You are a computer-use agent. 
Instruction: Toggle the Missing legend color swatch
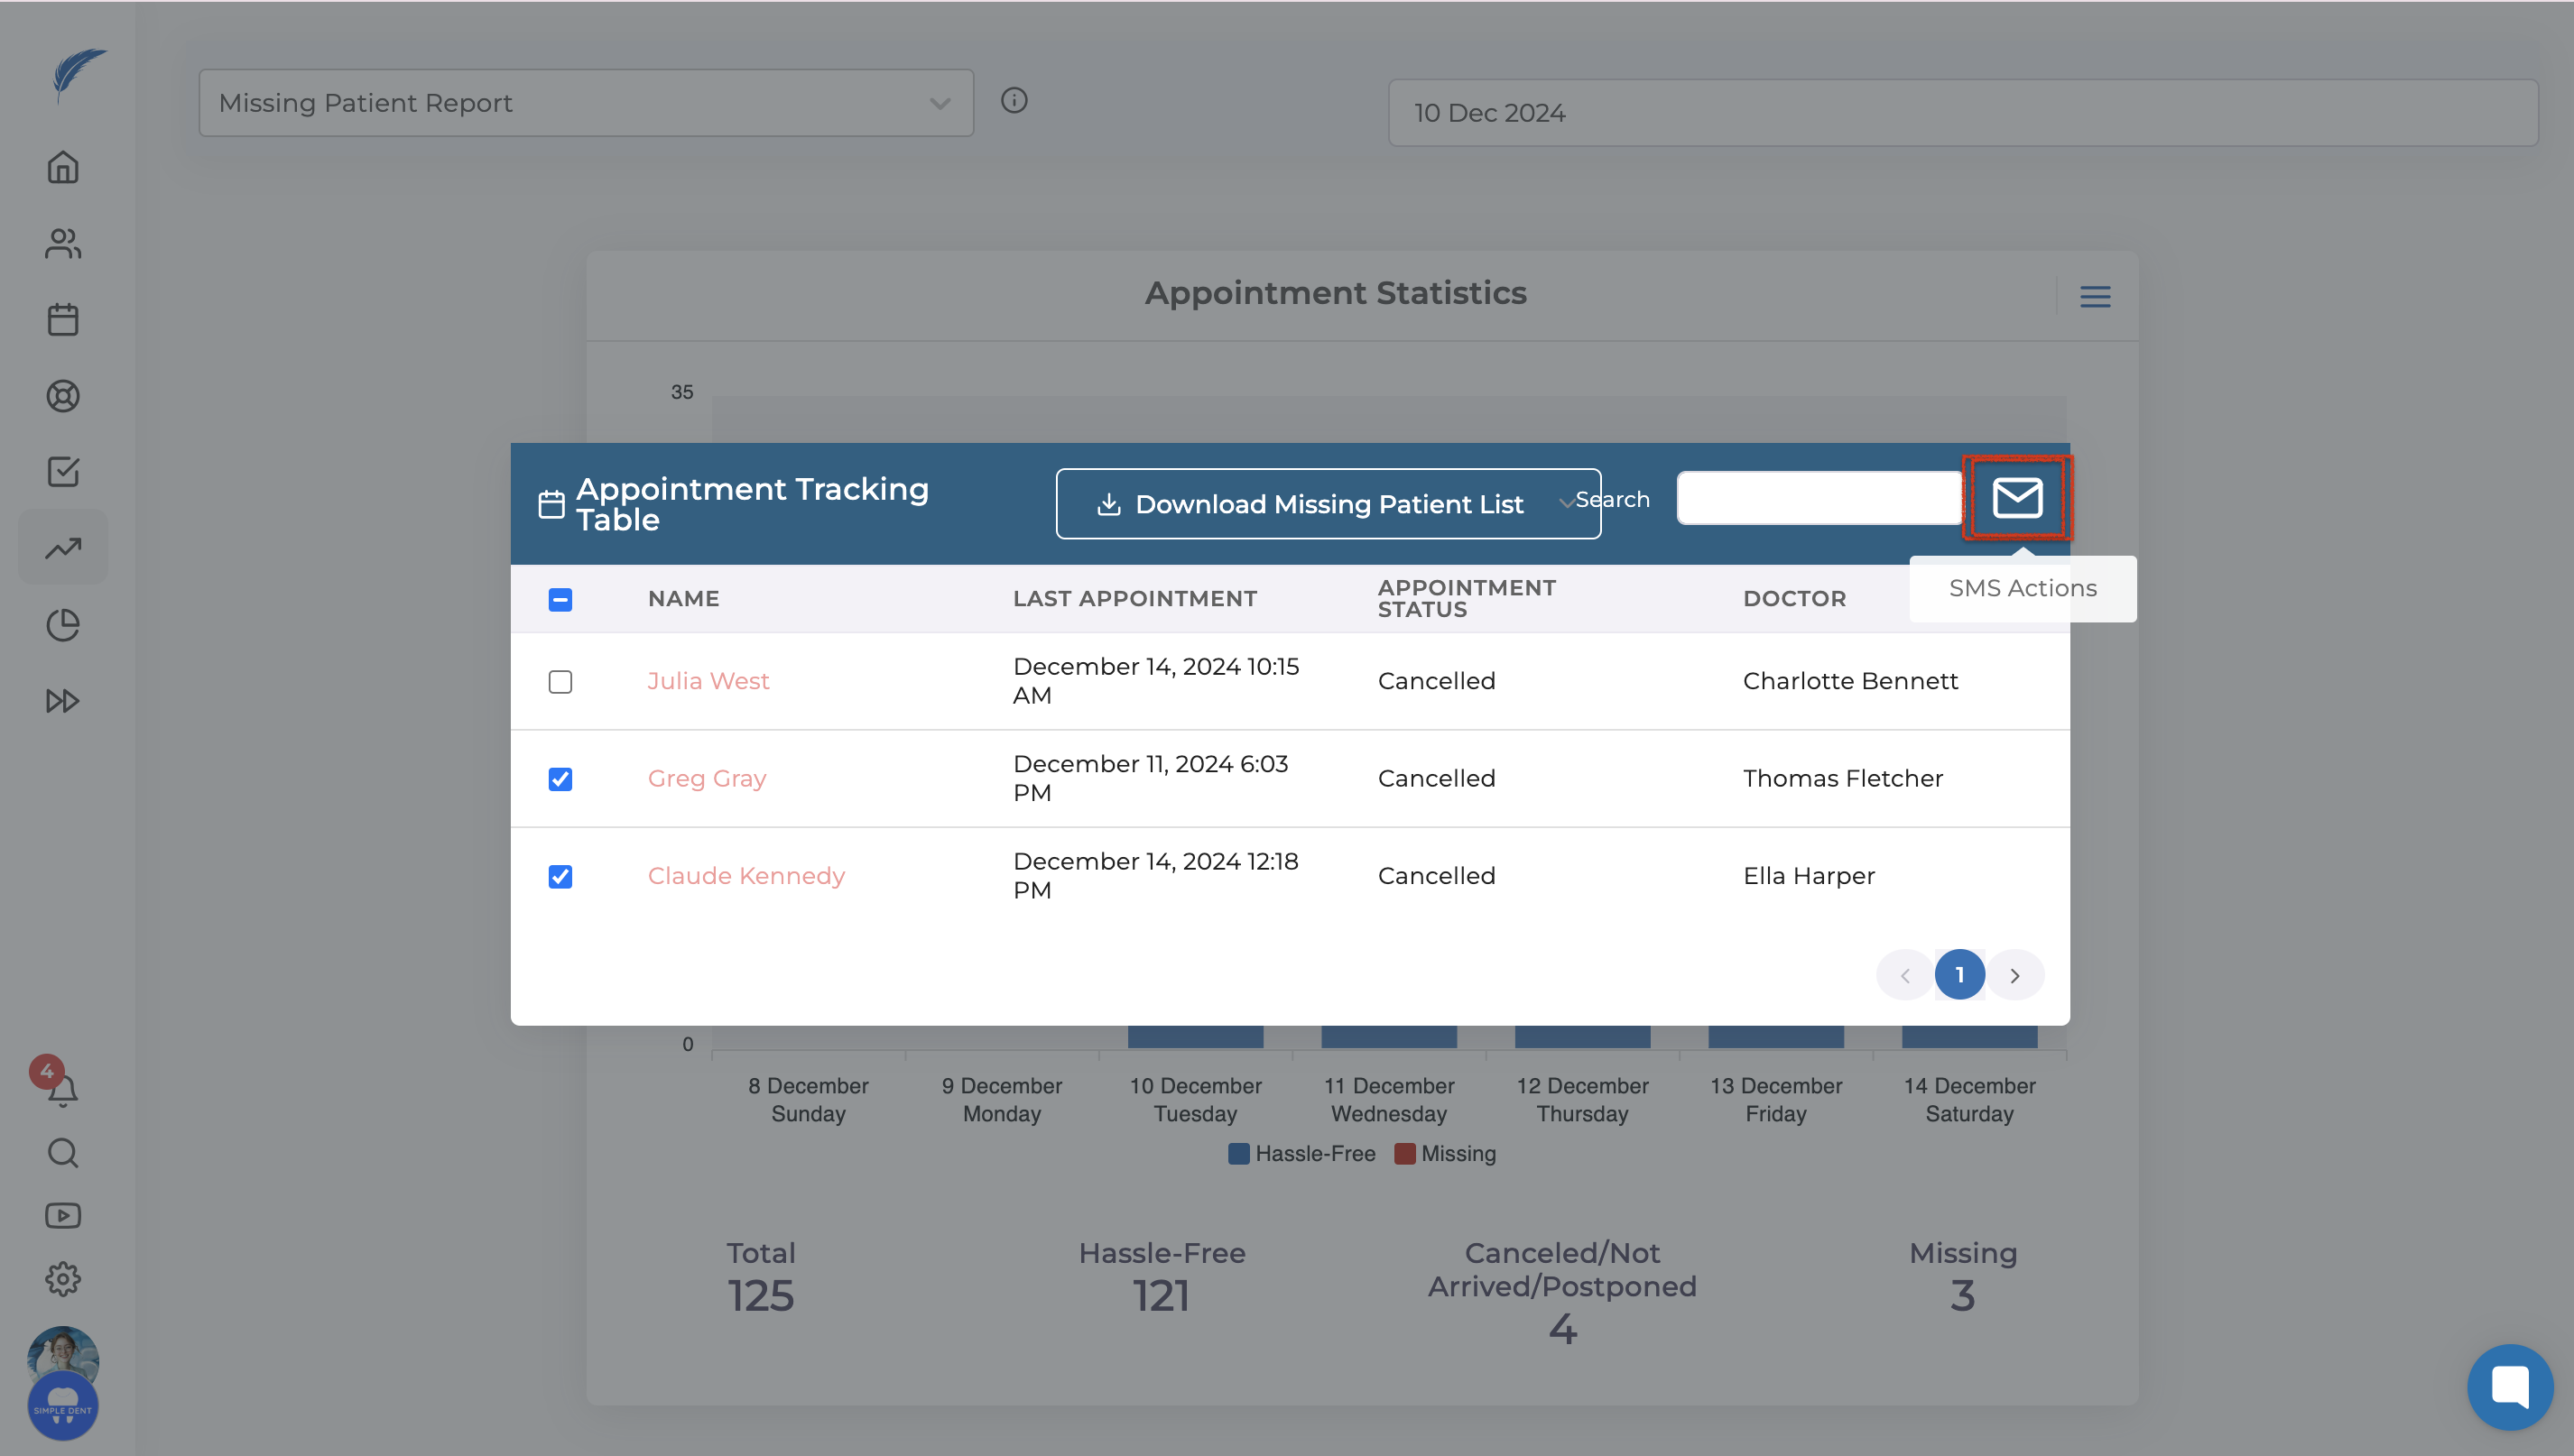point(1404,1154)
